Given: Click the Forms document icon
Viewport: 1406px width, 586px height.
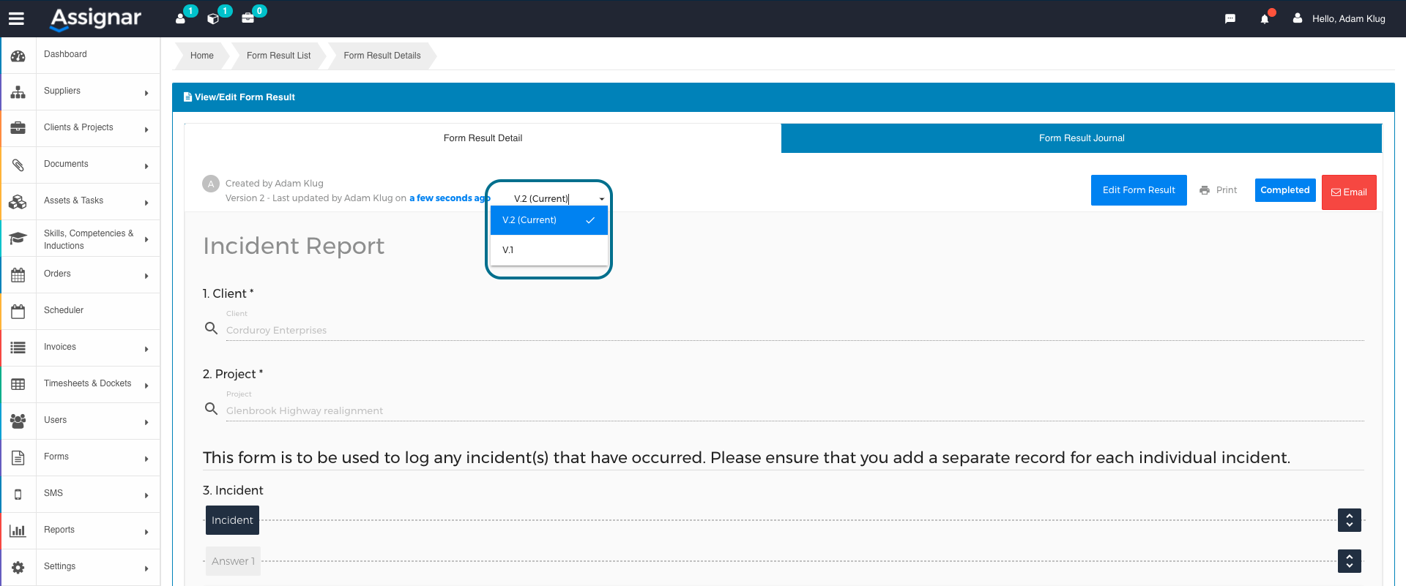Looking at the screenshot, I should pyautogui.click(x=18, y=458).
